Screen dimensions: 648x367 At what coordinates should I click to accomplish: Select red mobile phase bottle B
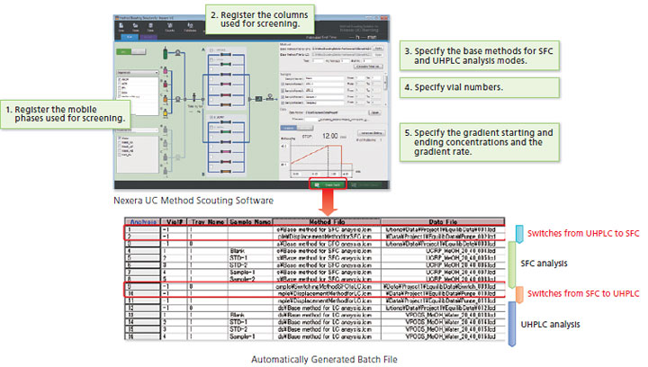tap(166, 85)
